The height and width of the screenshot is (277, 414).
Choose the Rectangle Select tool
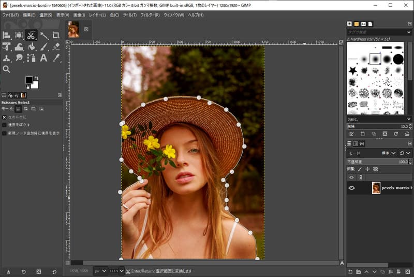point(19,35)
